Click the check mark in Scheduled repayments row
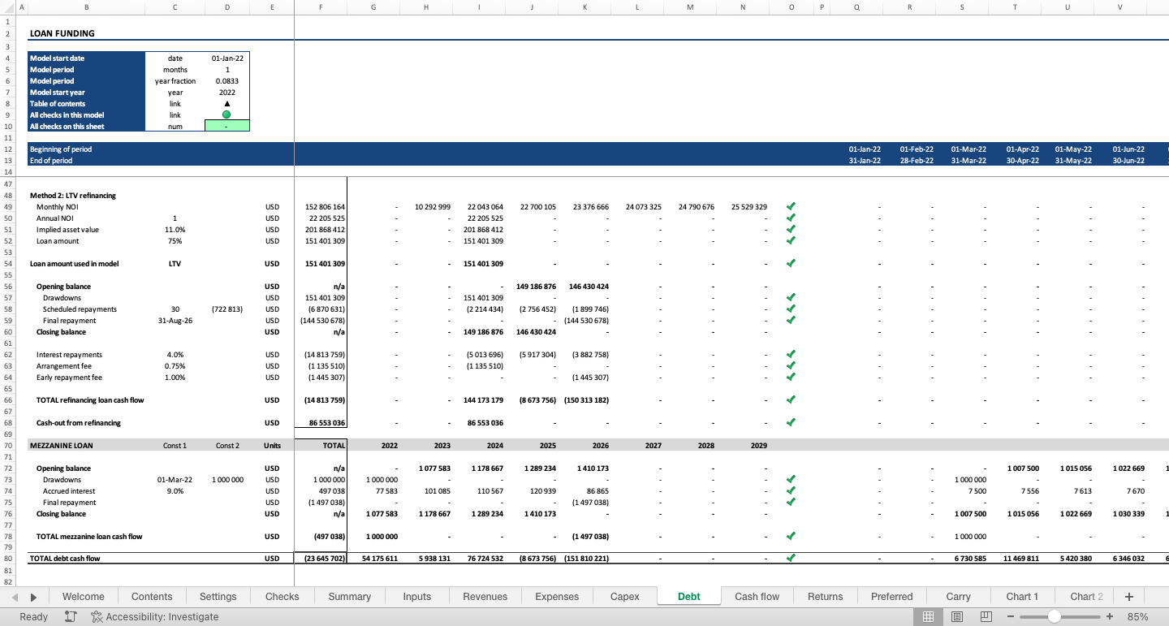1169x626 pixels. click(x=791, y=309)
